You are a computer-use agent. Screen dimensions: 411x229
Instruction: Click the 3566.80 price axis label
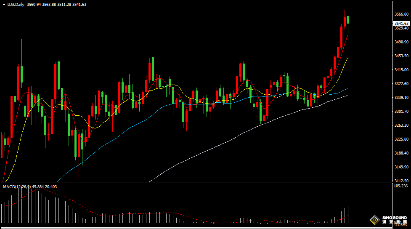400,14
